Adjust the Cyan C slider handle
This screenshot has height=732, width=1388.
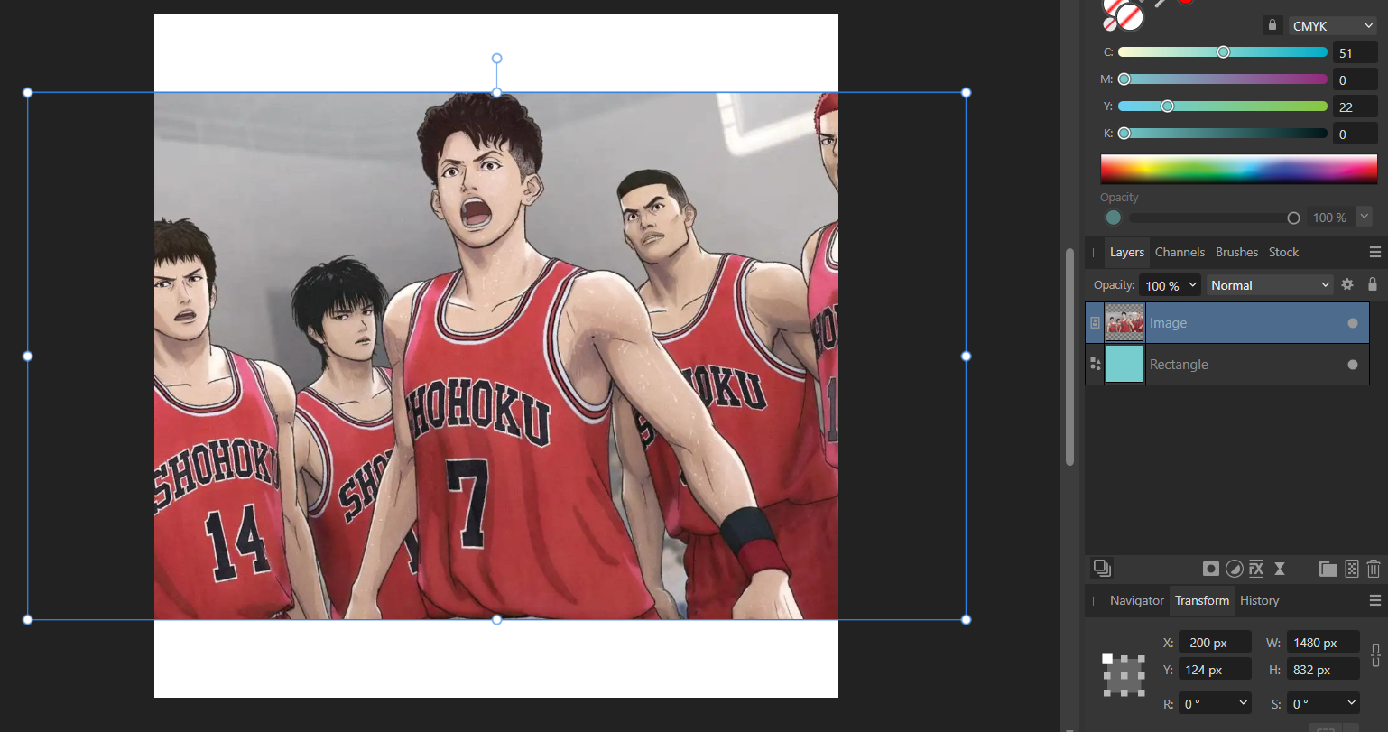[x=1223, y=52]
